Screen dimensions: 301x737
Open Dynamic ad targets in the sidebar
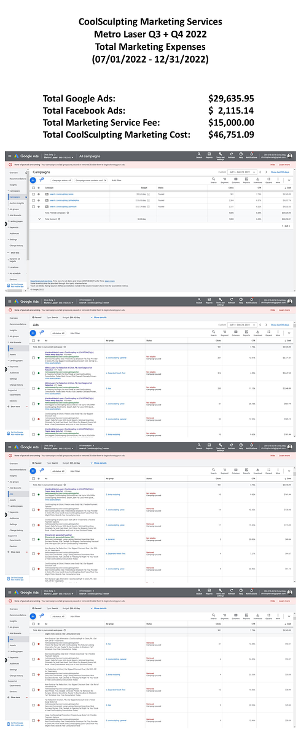[15, 260]
